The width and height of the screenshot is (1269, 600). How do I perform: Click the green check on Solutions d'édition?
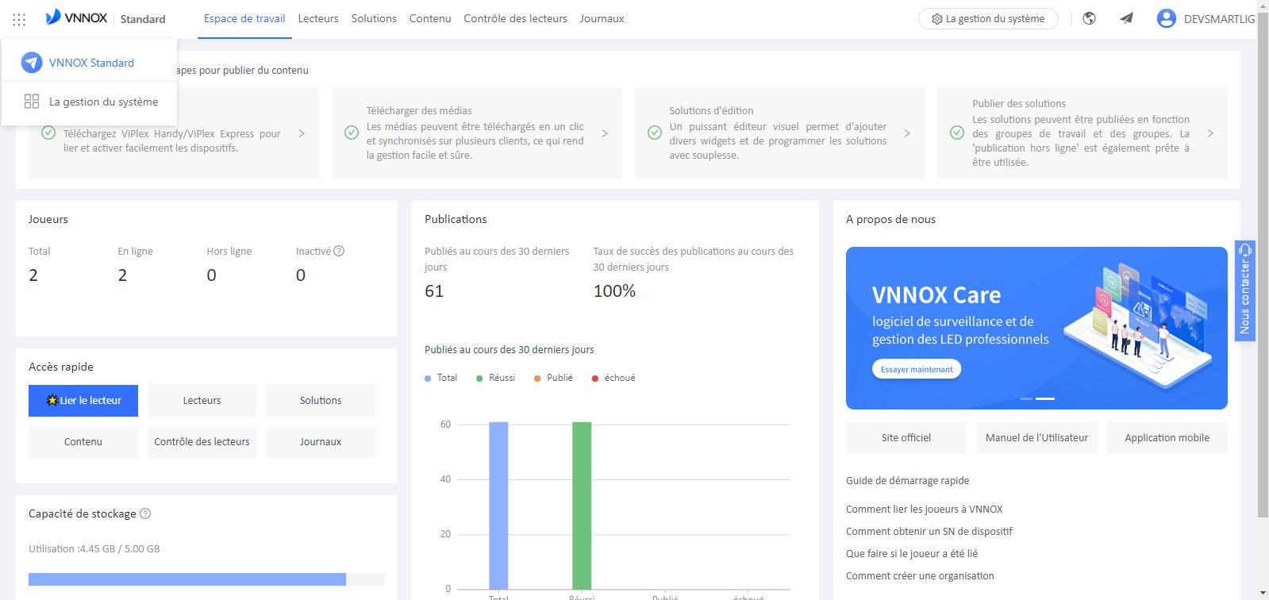click(655, 133)
